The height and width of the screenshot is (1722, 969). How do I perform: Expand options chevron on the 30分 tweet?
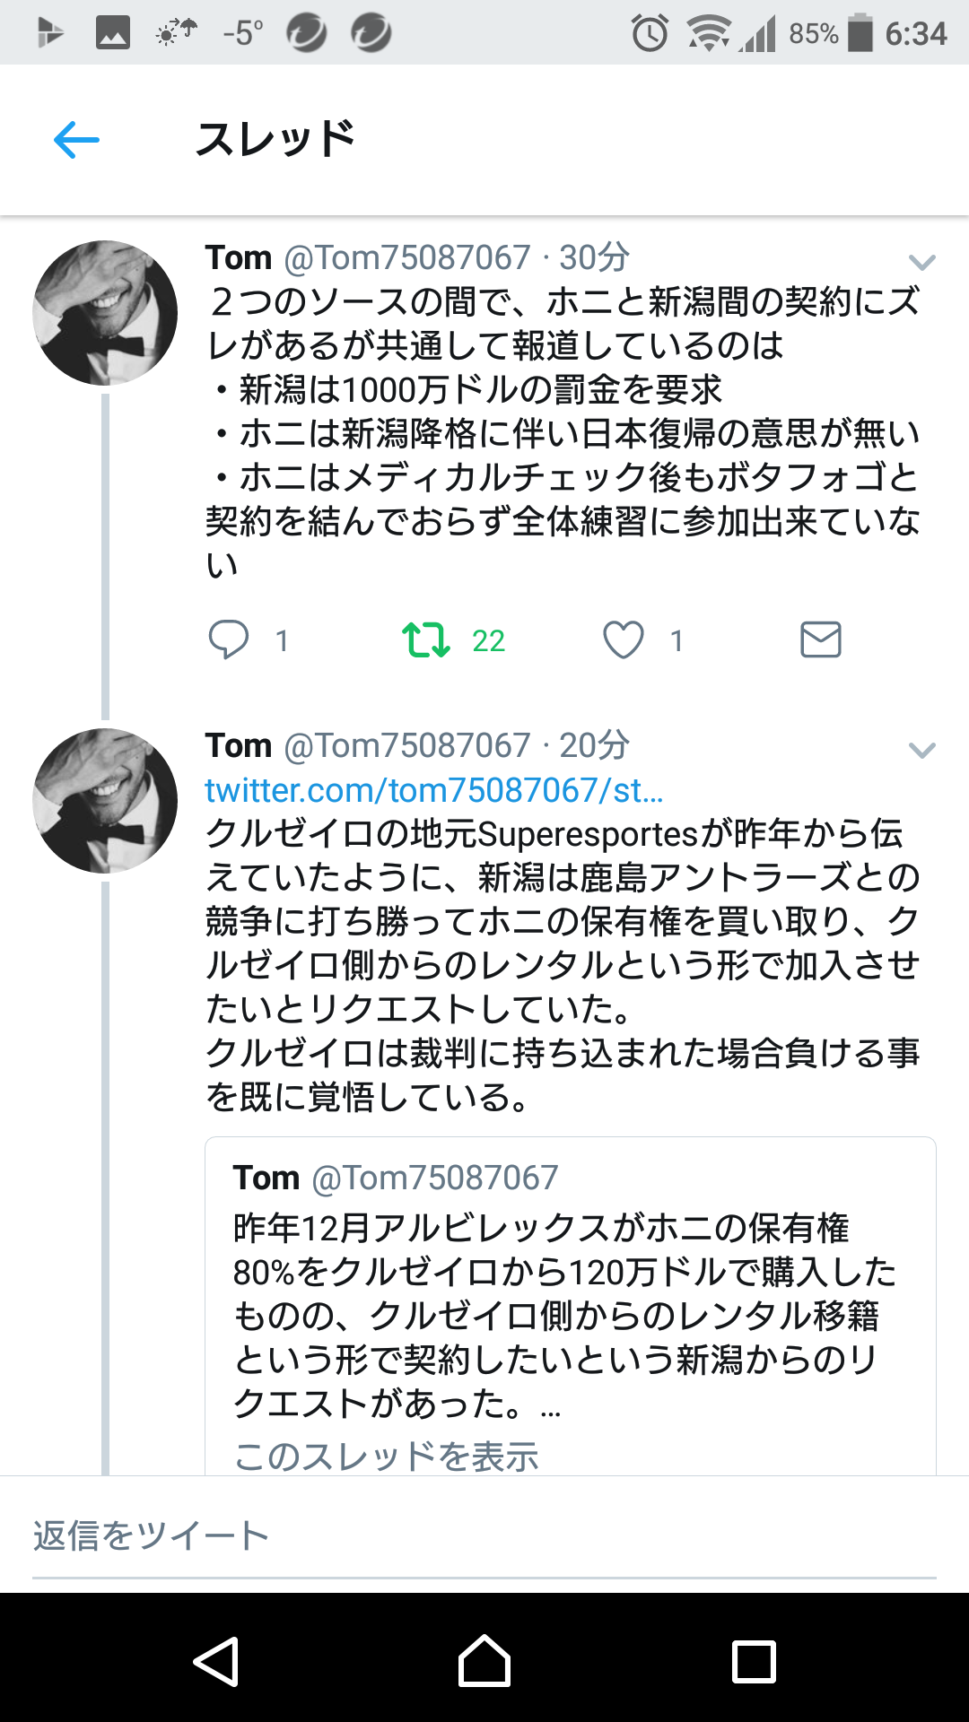(921, 262)
